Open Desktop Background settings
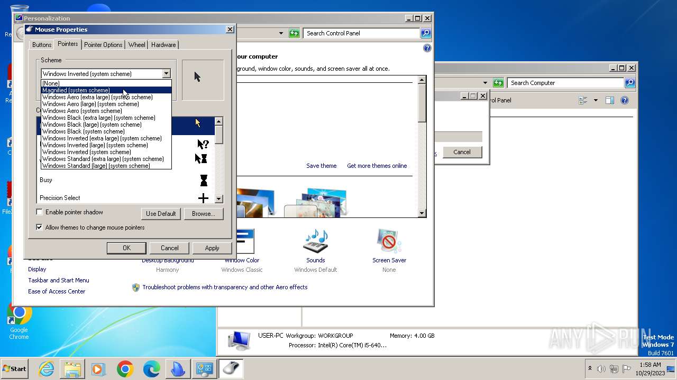 point(168,260)
